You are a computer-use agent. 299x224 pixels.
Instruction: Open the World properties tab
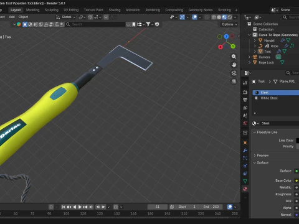point(245,123)
